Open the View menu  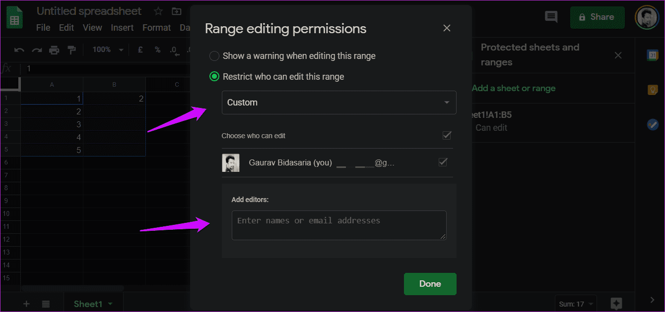point(92,28)
